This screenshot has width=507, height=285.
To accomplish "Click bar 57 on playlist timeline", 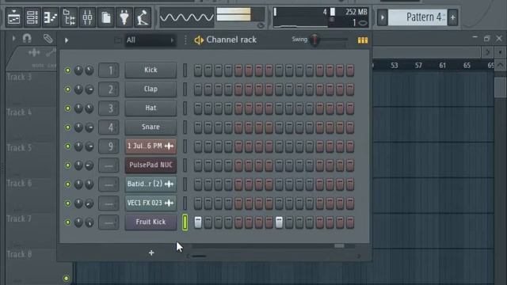I will tap(418, 65).
